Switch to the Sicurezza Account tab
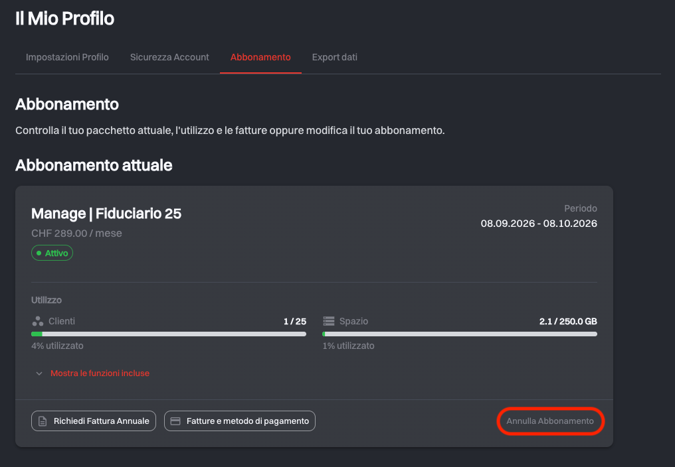Viewport: 675px width, 467px height. click(169, 57)
